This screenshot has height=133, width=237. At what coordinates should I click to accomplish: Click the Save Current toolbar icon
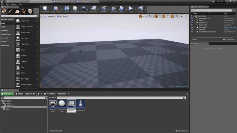click(45, 8)
